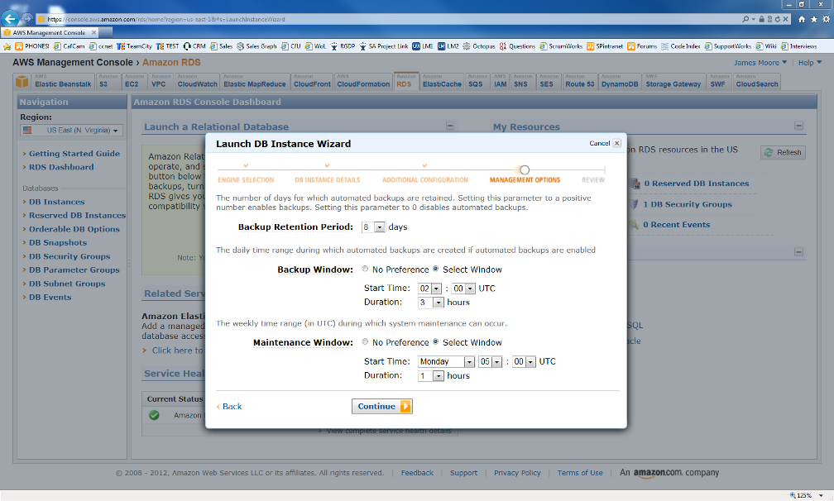This screenshot has width=834, height=501.
Task: Collapse Launch a Relational Database panel
Action: tap(450, 126)
